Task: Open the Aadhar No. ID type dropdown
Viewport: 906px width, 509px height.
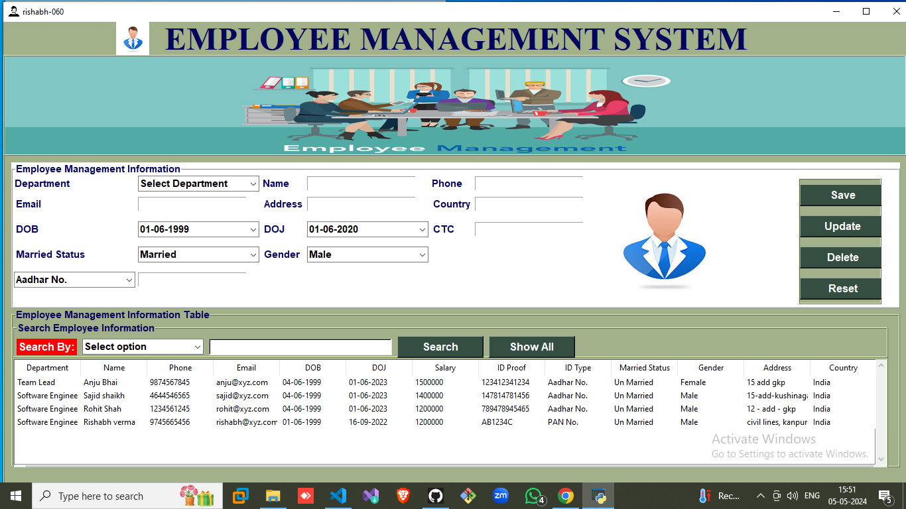Action: click(x=74, y=280)
